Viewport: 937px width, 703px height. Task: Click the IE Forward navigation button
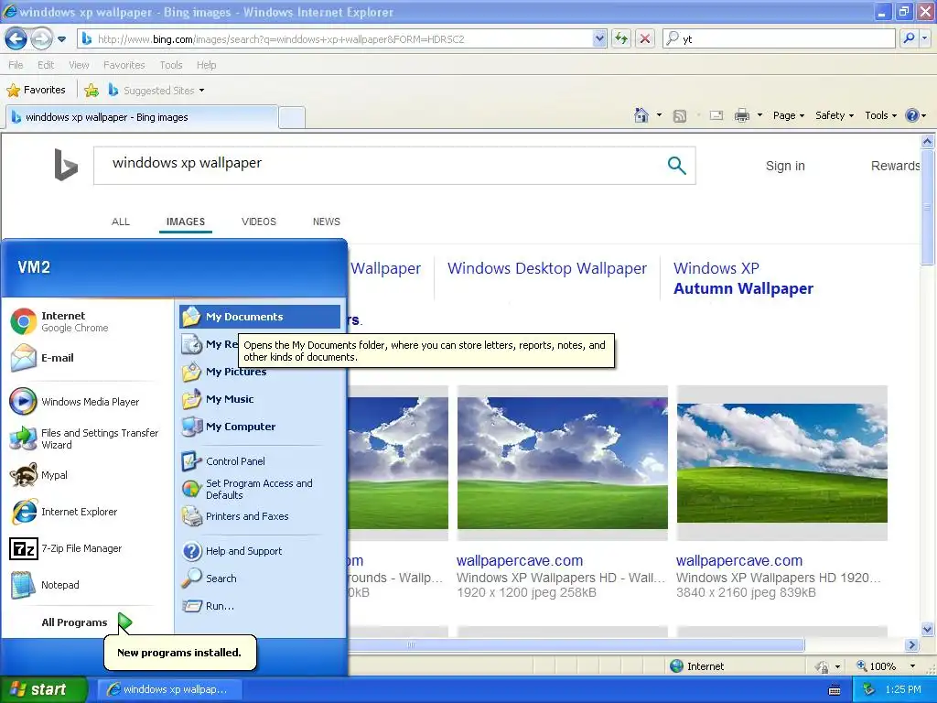[x=41, y=39]
